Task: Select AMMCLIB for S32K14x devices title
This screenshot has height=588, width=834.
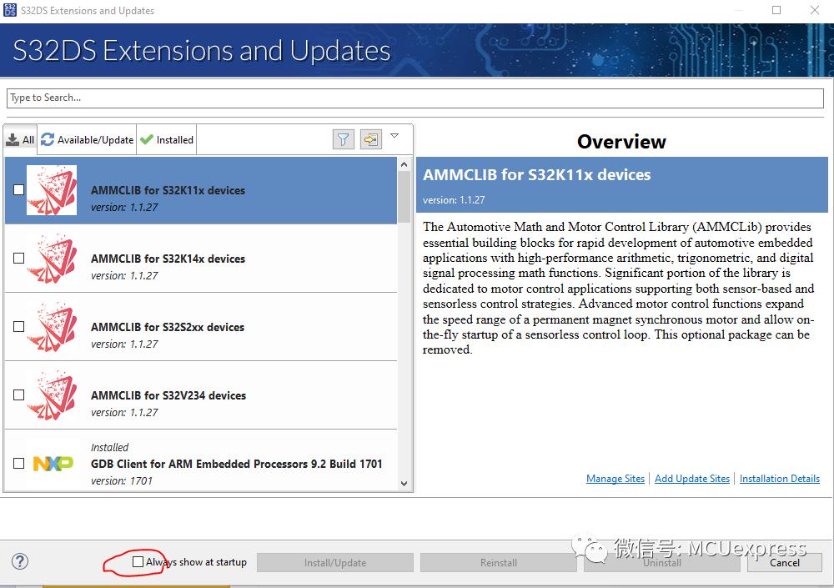Action: coord(168,259)
